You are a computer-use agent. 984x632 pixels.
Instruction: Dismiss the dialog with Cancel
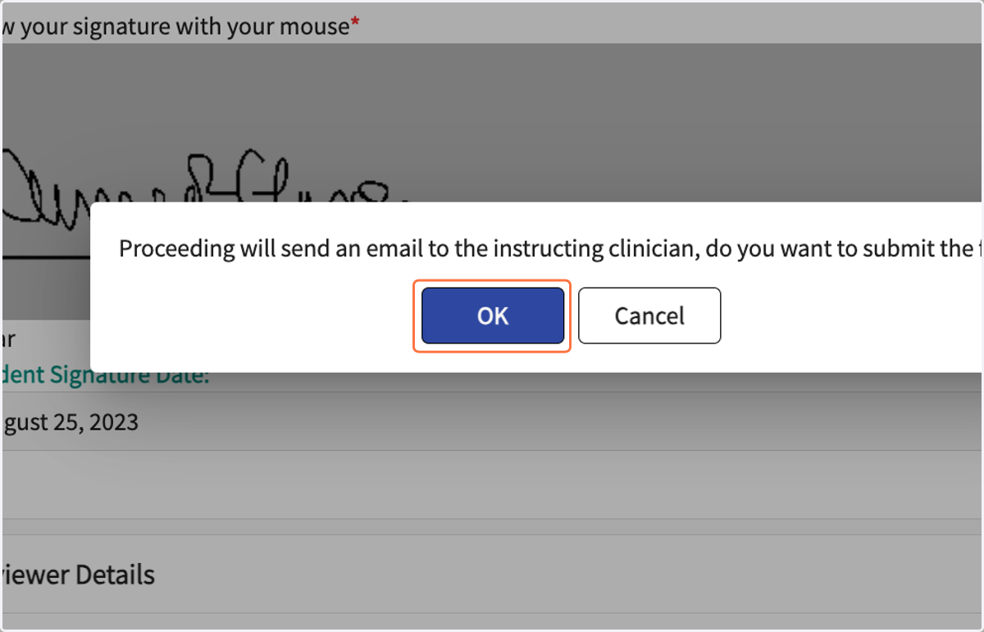(x=649, y=316)
